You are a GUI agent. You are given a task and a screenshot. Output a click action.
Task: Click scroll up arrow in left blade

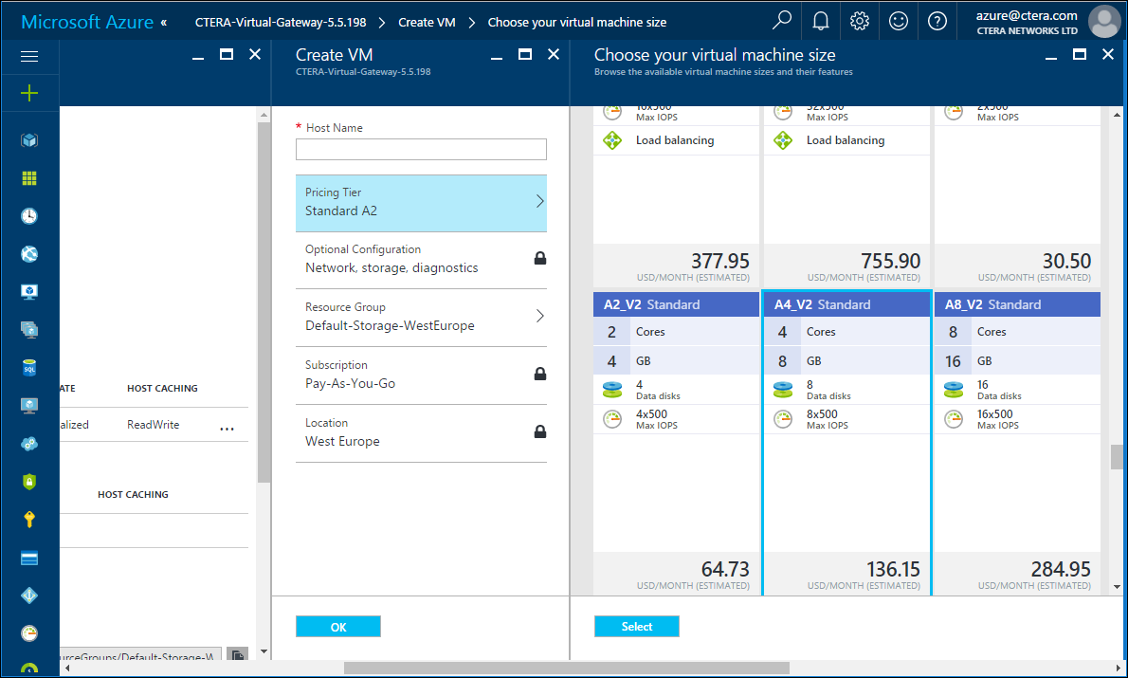click(264, 115)
